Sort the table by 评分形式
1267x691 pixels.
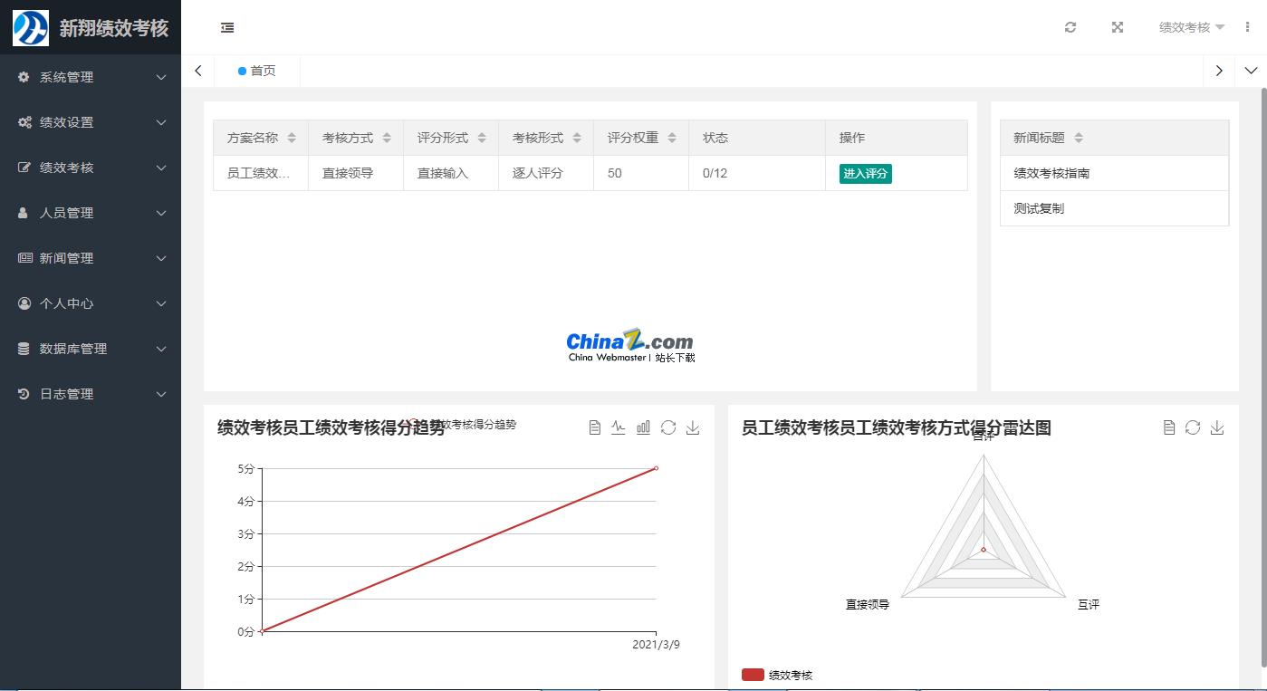482,138
